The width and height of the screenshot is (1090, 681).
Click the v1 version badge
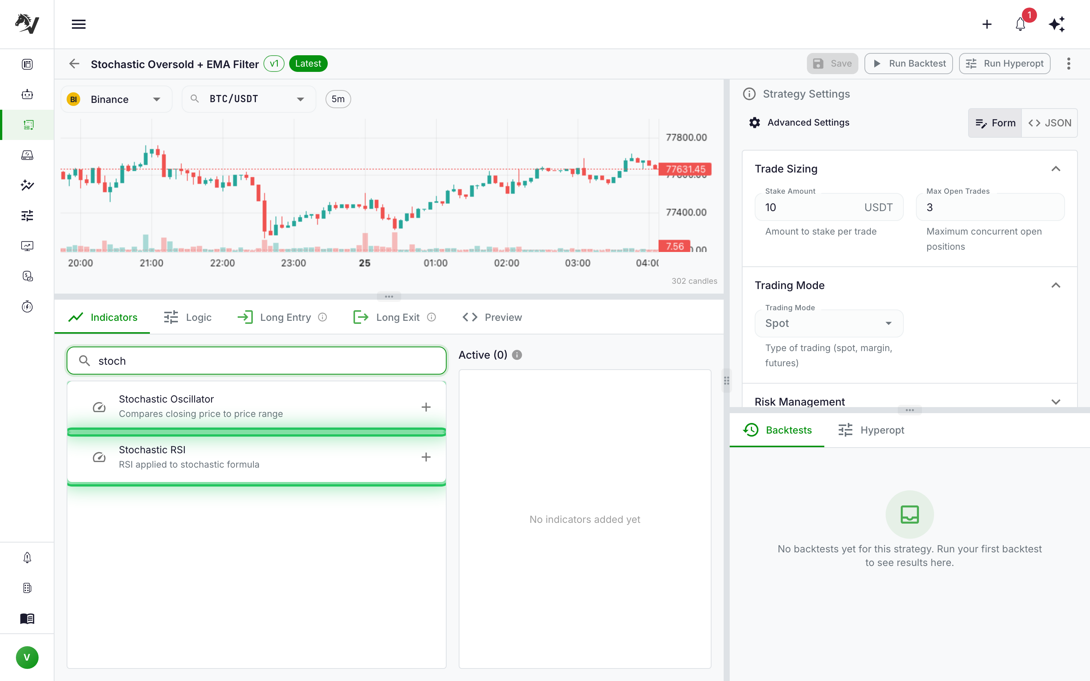pos(274,64)
